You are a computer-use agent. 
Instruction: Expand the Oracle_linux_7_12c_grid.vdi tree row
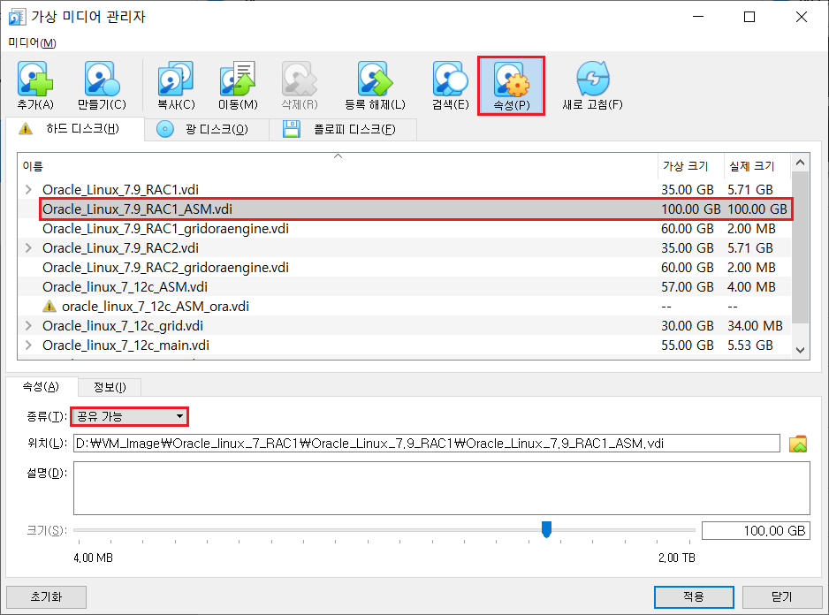pos(28,326)
